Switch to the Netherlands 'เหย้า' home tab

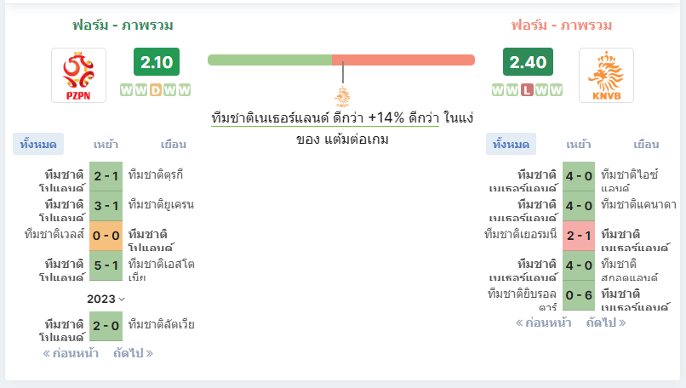point(579,145)
